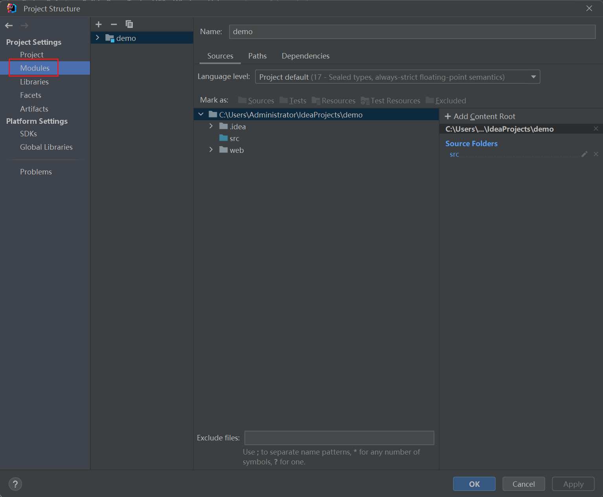Click the add module plus icon
Viewport: 603px width, 497px height.
click(x=99, y=24)
